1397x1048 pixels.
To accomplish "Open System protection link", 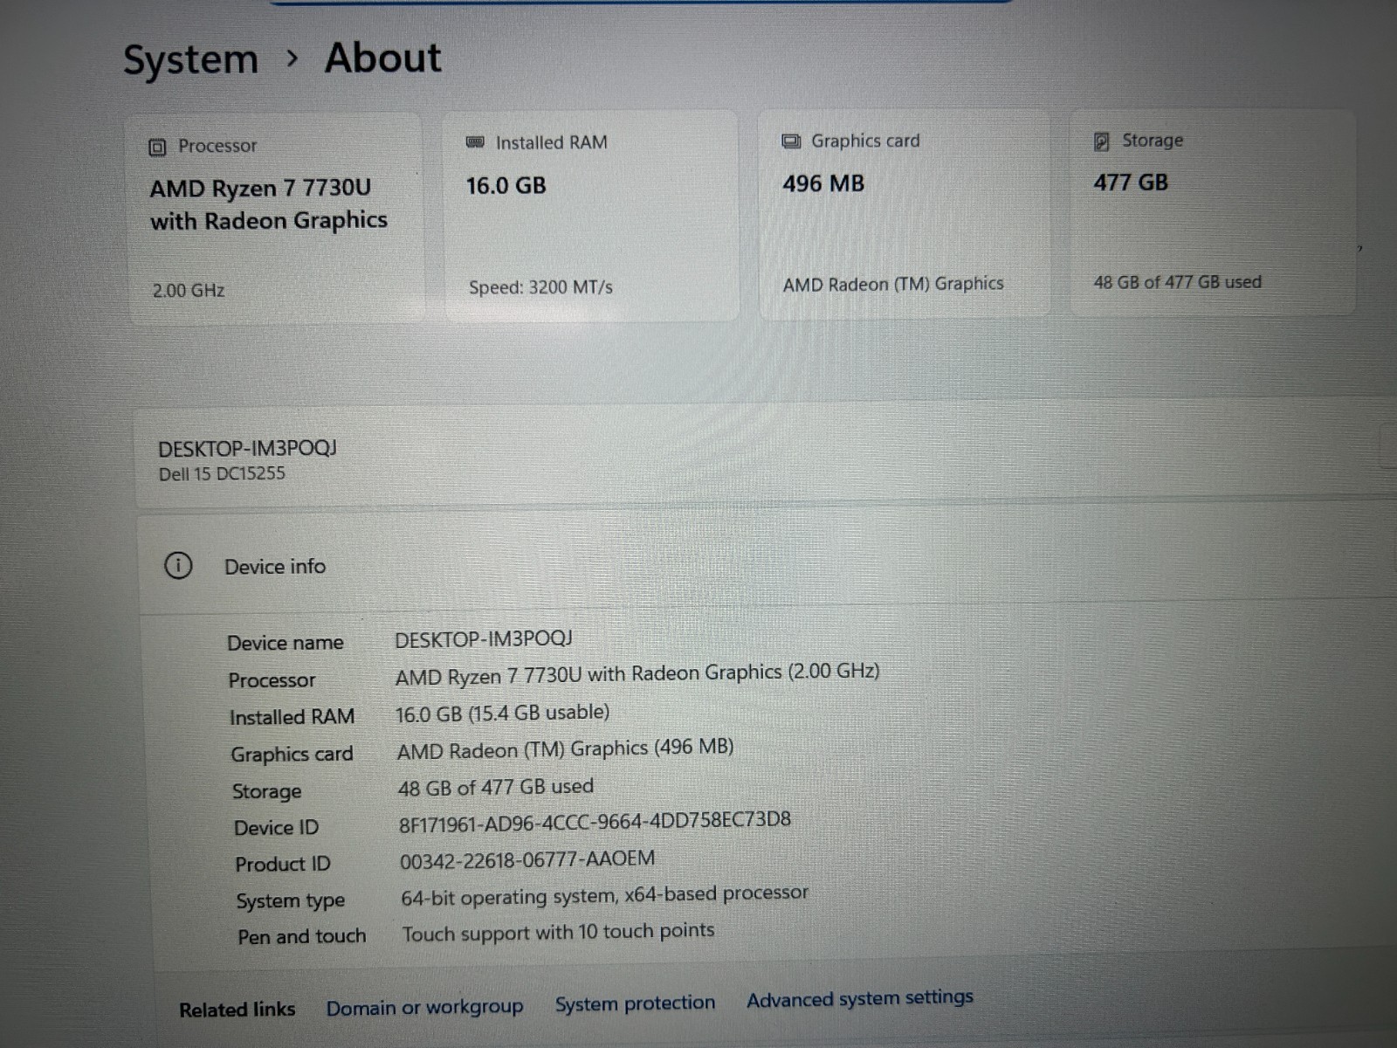I will [635, 1004].
